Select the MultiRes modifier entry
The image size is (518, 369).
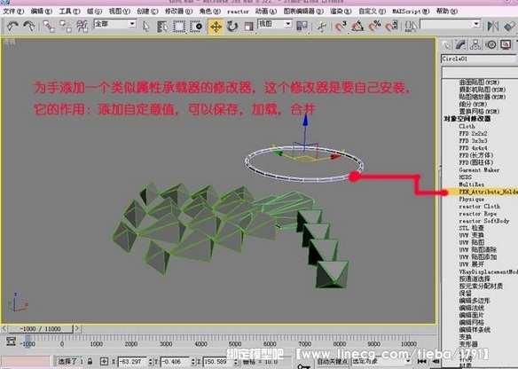471,184
